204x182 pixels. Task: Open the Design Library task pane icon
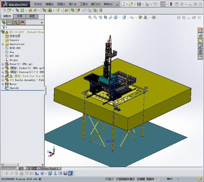point(200,35)
